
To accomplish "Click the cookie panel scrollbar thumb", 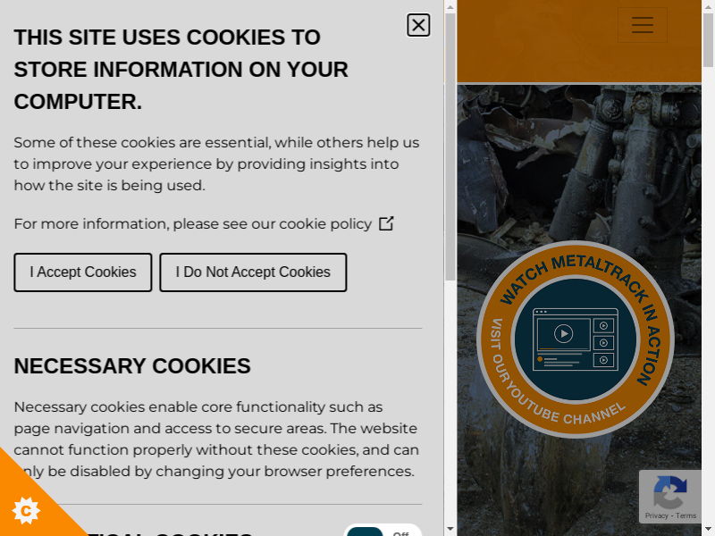I will pos(450,147).
